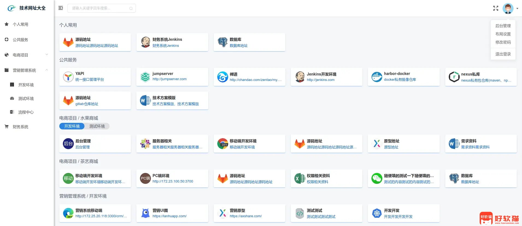
Task: Click the code icon on 测试测试 card
Action: (x=300, y=213)
